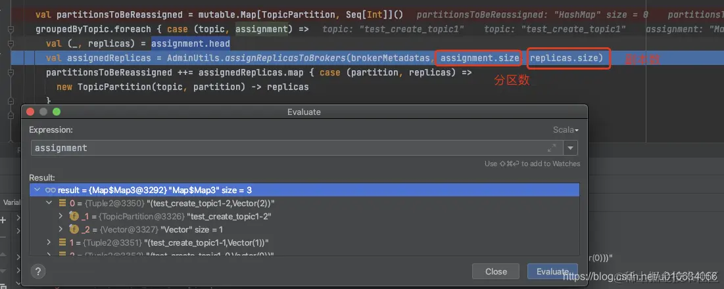724x289 pixels.
Task: Toggle fold marker on groupedByTopic.foreach line
Action: point(11,30)
